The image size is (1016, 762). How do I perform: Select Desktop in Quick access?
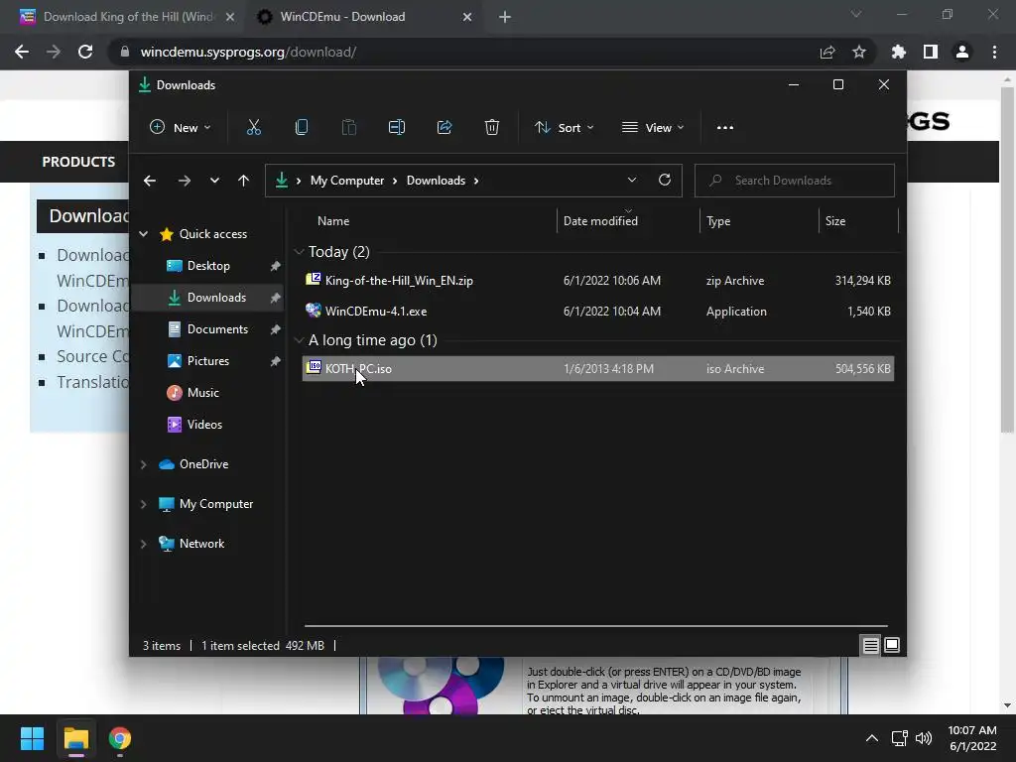click(208, 266)
